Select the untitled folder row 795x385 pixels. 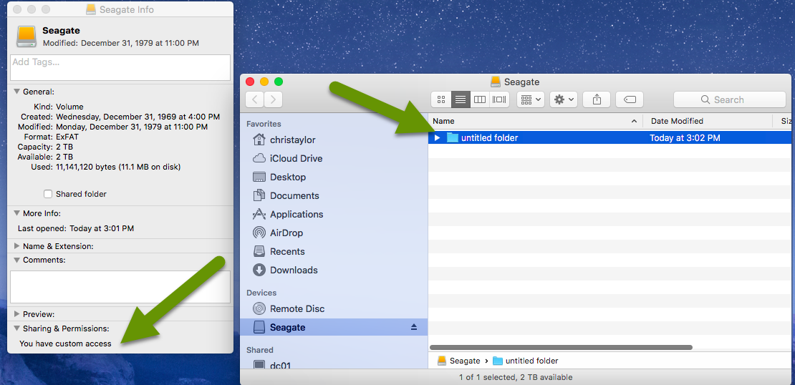tap(610, 137)
